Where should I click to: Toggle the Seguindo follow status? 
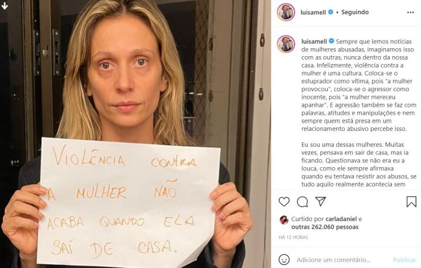354,12
